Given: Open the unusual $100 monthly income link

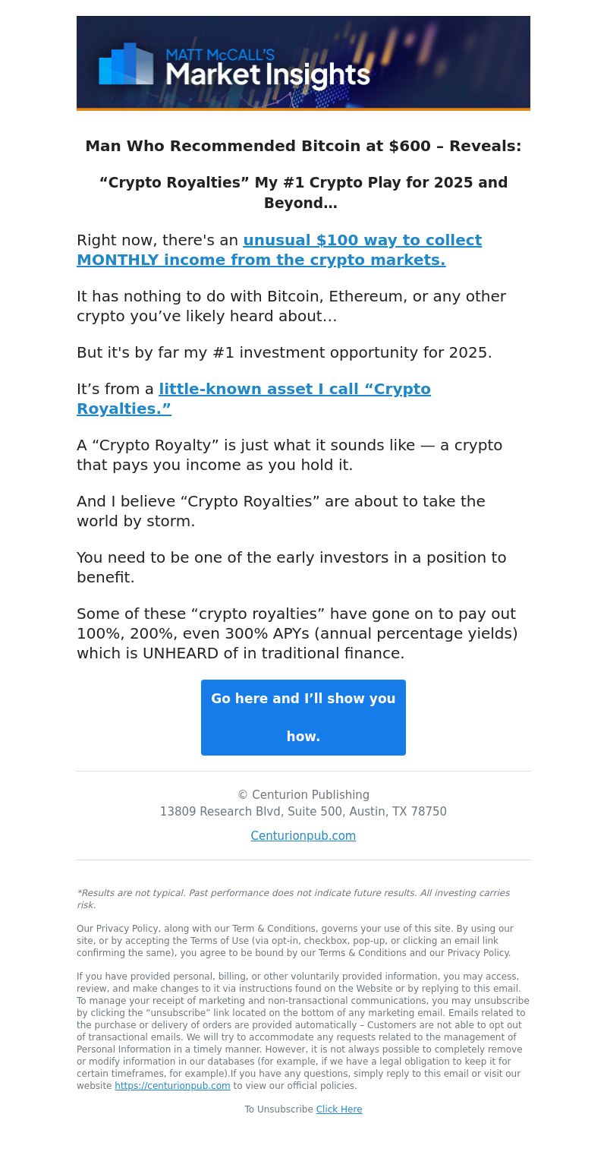Looking at the screenshot, I should pos(279,250).
